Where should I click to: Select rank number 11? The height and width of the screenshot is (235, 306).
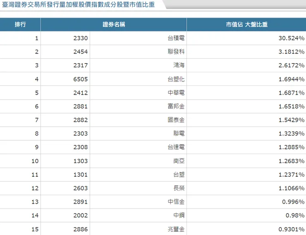point(35,175)
